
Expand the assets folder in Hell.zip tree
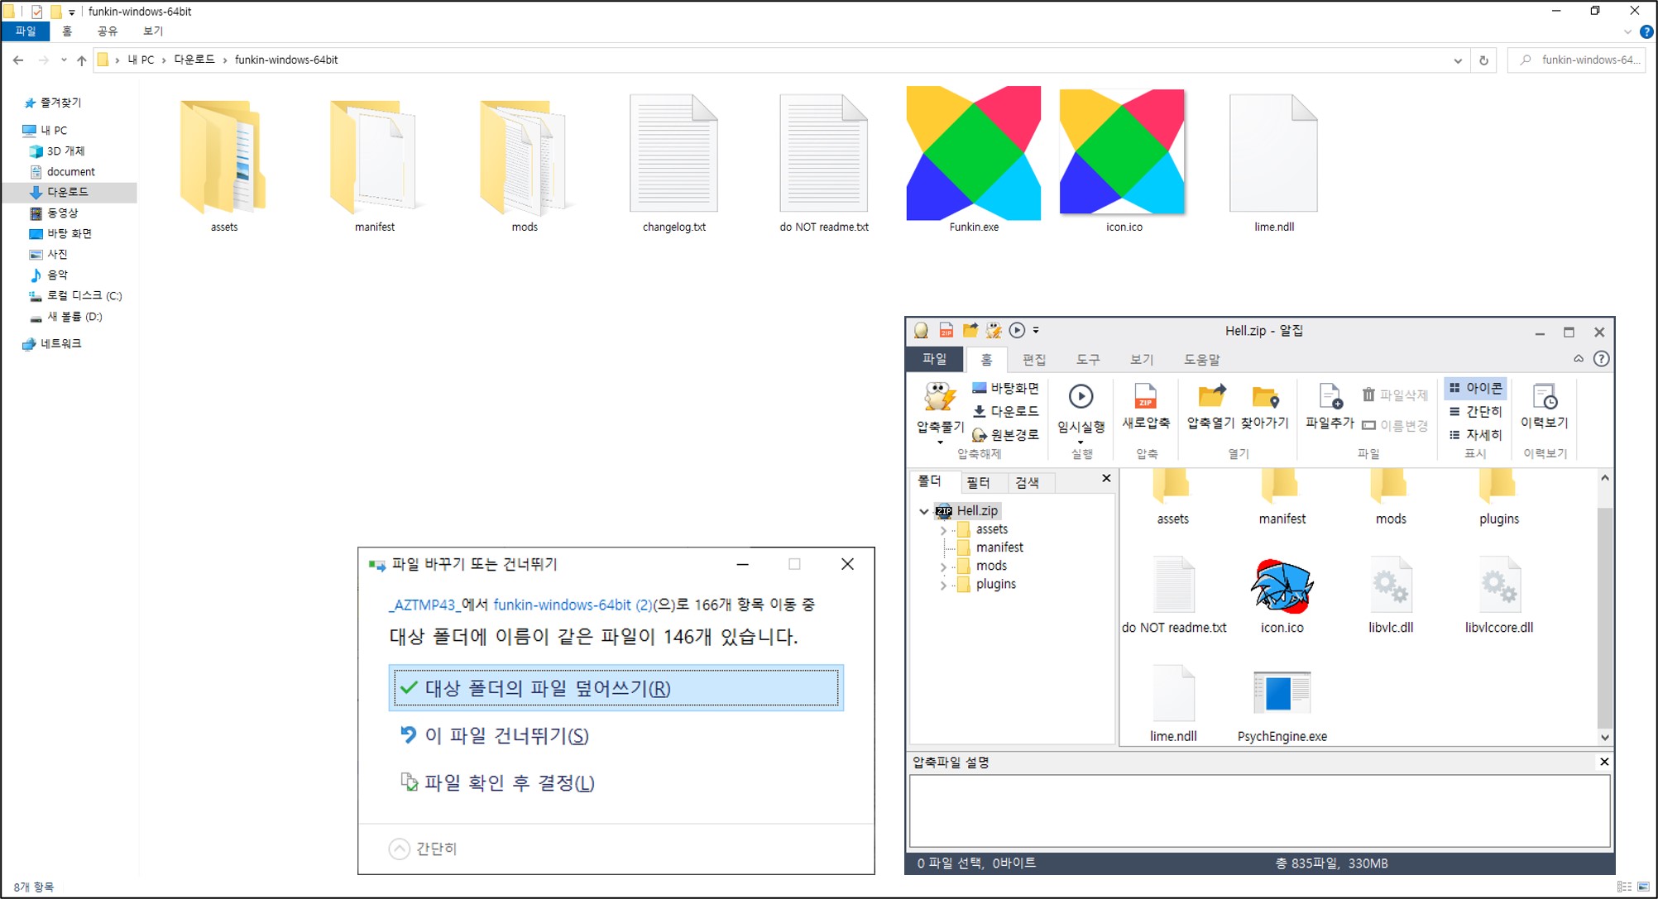coord(943,529)
